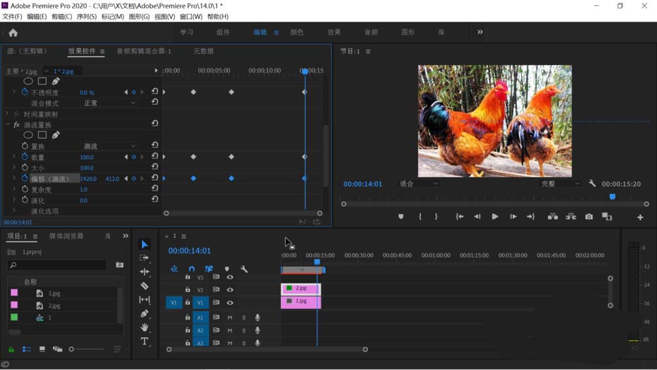Toggle the 不透明度 animation stopwatch
Viewport: 657px width, 370px height.
pyautogui.click(x=25, y=93)
